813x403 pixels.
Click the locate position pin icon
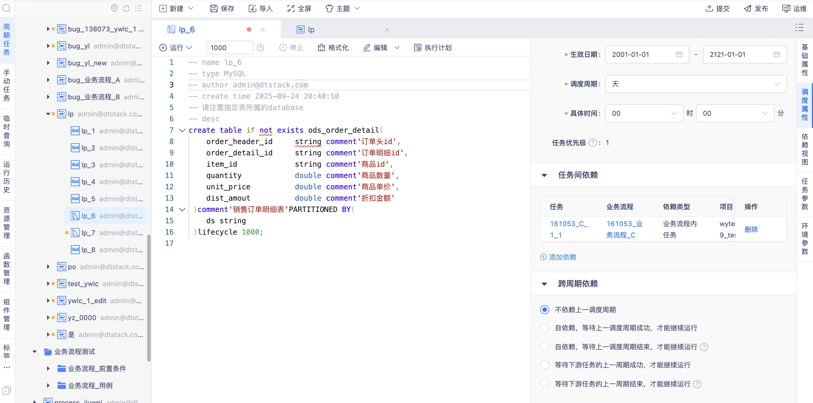(114, 8)
